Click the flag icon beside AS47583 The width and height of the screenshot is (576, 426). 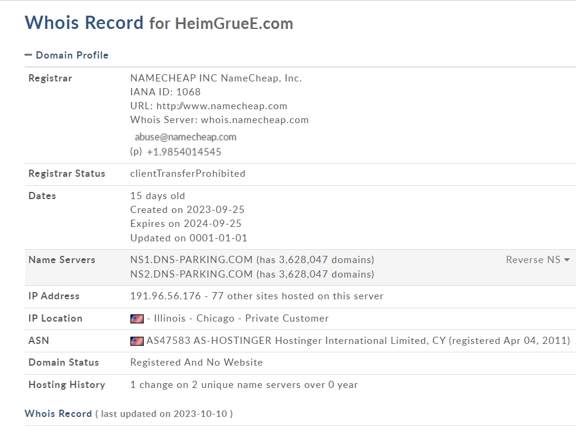coord(136,341)
